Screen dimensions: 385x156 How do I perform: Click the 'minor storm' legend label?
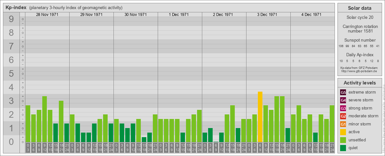(360, 124)
